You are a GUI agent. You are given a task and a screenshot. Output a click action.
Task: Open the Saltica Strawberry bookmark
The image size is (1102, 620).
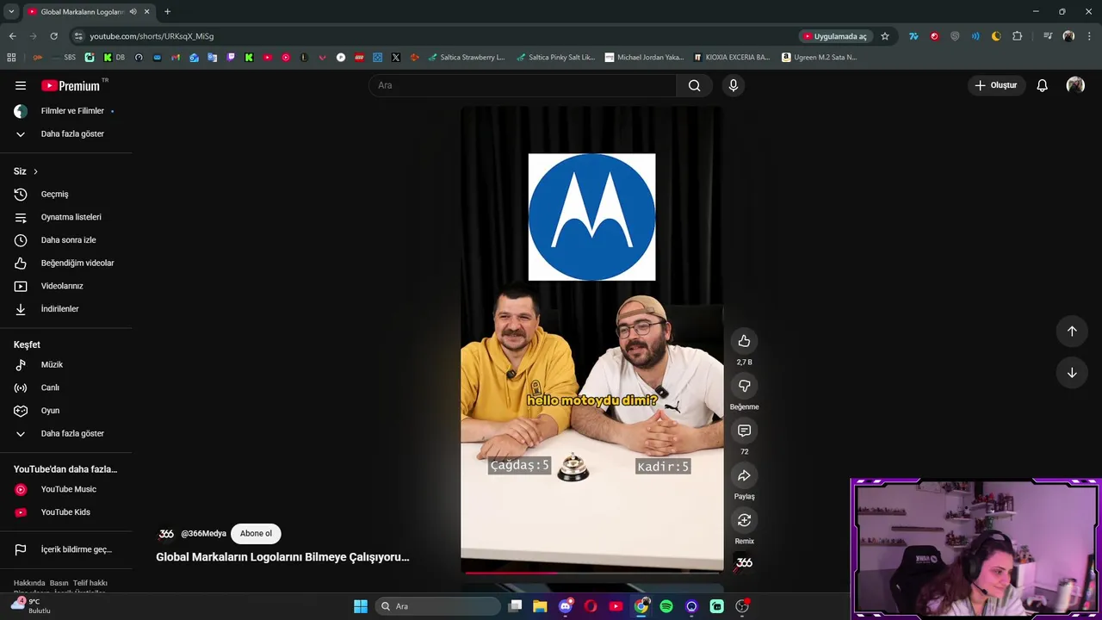pos(467,58)
